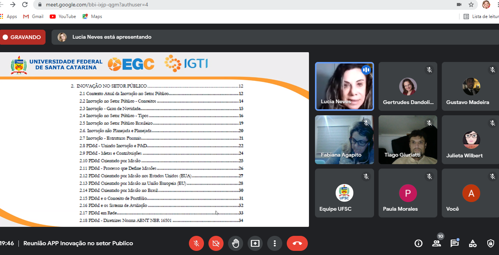Click the meeting title 'Reunião APP Inovação no setor Publico'
This screenshot has width=499, height=255.
click(78, 243)
